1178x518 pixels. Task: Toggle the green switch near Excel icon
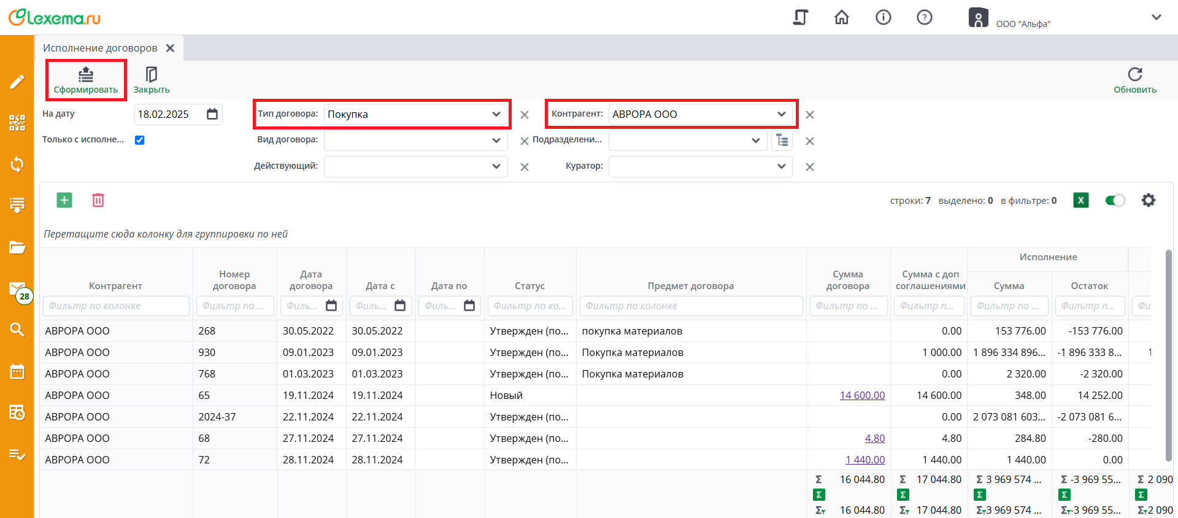[1114, 200]
